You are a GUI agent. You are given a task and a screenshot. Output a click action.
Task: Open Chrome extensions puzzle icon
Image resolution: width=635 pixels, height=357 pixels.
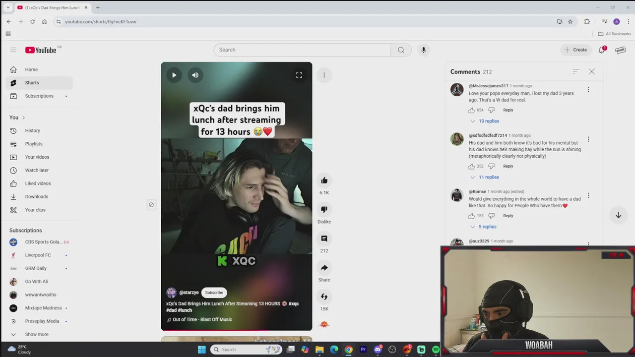tap(587, 21)
